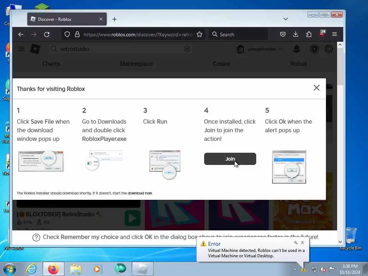This screenshot has width=368, height=276.
Task: Click the Firefox forward arrow
Action: (x=34, y=34)
